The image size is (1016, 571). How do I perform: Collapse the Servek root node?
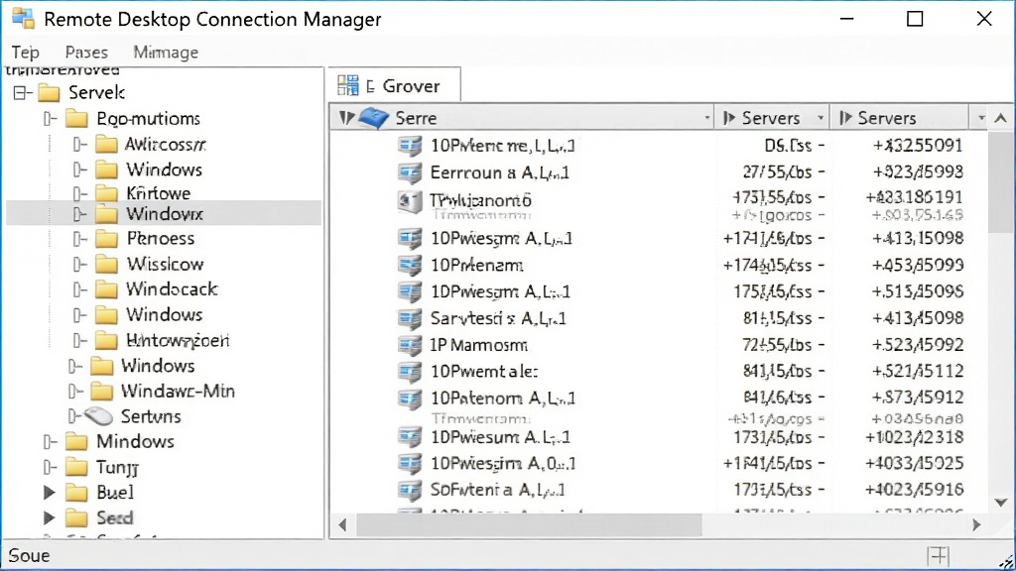click(22, 93)
